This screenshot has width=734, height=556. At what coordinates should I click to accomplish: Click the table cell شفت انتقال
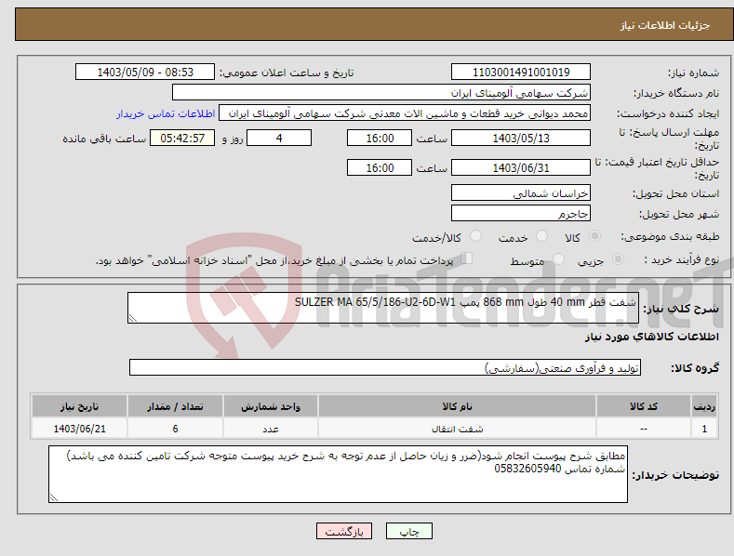point(458,429)
